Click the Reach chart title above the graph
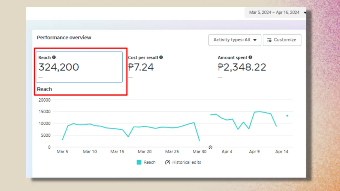This screenshot has width=340, height=191. 44,89
